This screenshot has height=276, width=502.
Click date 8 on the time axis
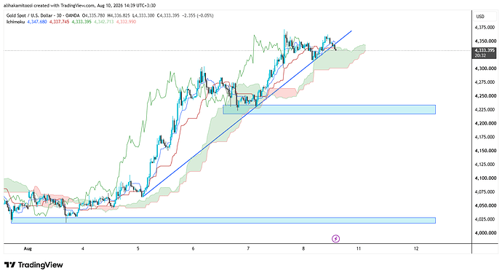pos(303,248)
